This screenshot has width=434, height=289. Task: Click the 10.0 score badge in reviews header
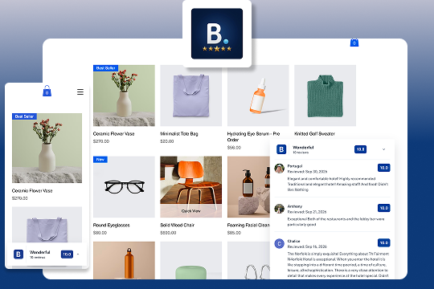360,149
